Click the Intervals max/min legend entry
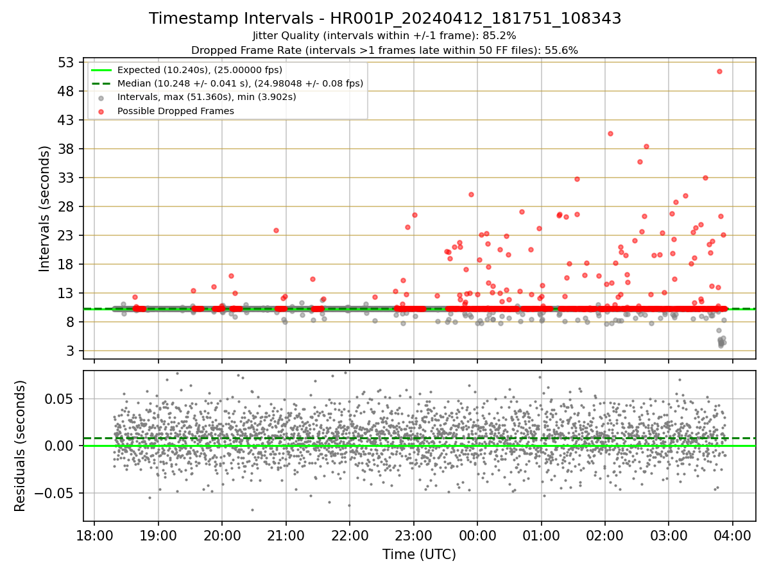The width and height of the screenshot is (770, 577). [x=207, y=97]
